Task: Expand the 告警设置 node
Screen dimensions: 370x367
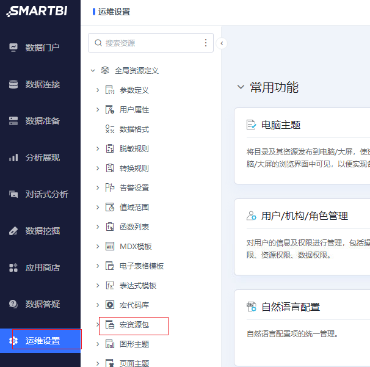Action: pos(98,187)
